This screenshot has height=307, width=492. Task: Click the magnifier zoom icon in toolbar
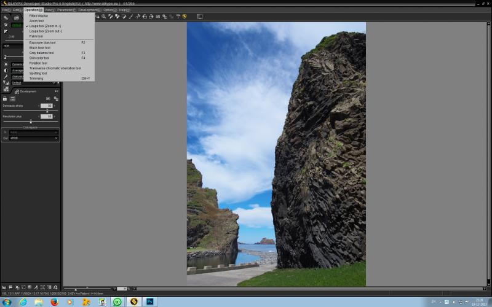click(x=104, y=17)
